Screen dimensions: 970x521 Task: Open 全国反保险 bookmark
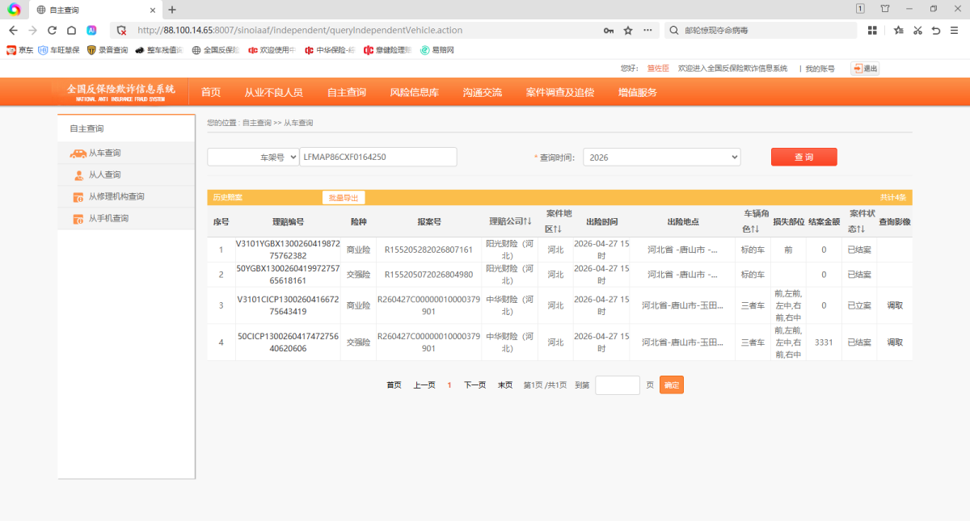tap(215, 50)
